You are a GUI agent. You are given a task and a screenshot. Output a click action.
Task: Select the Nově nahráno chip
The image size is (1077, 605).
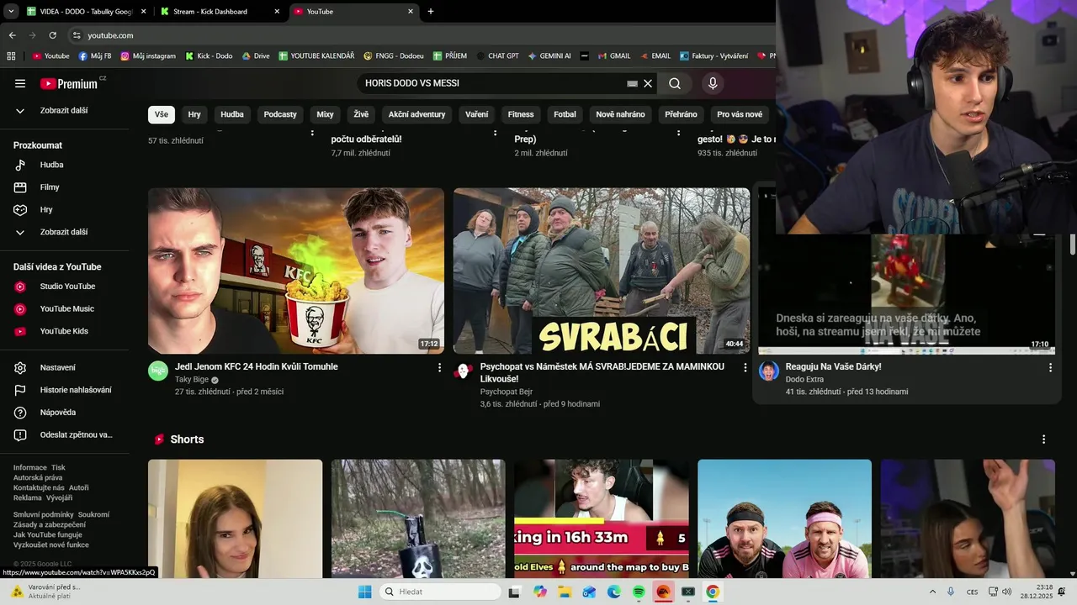pos(620,114)
